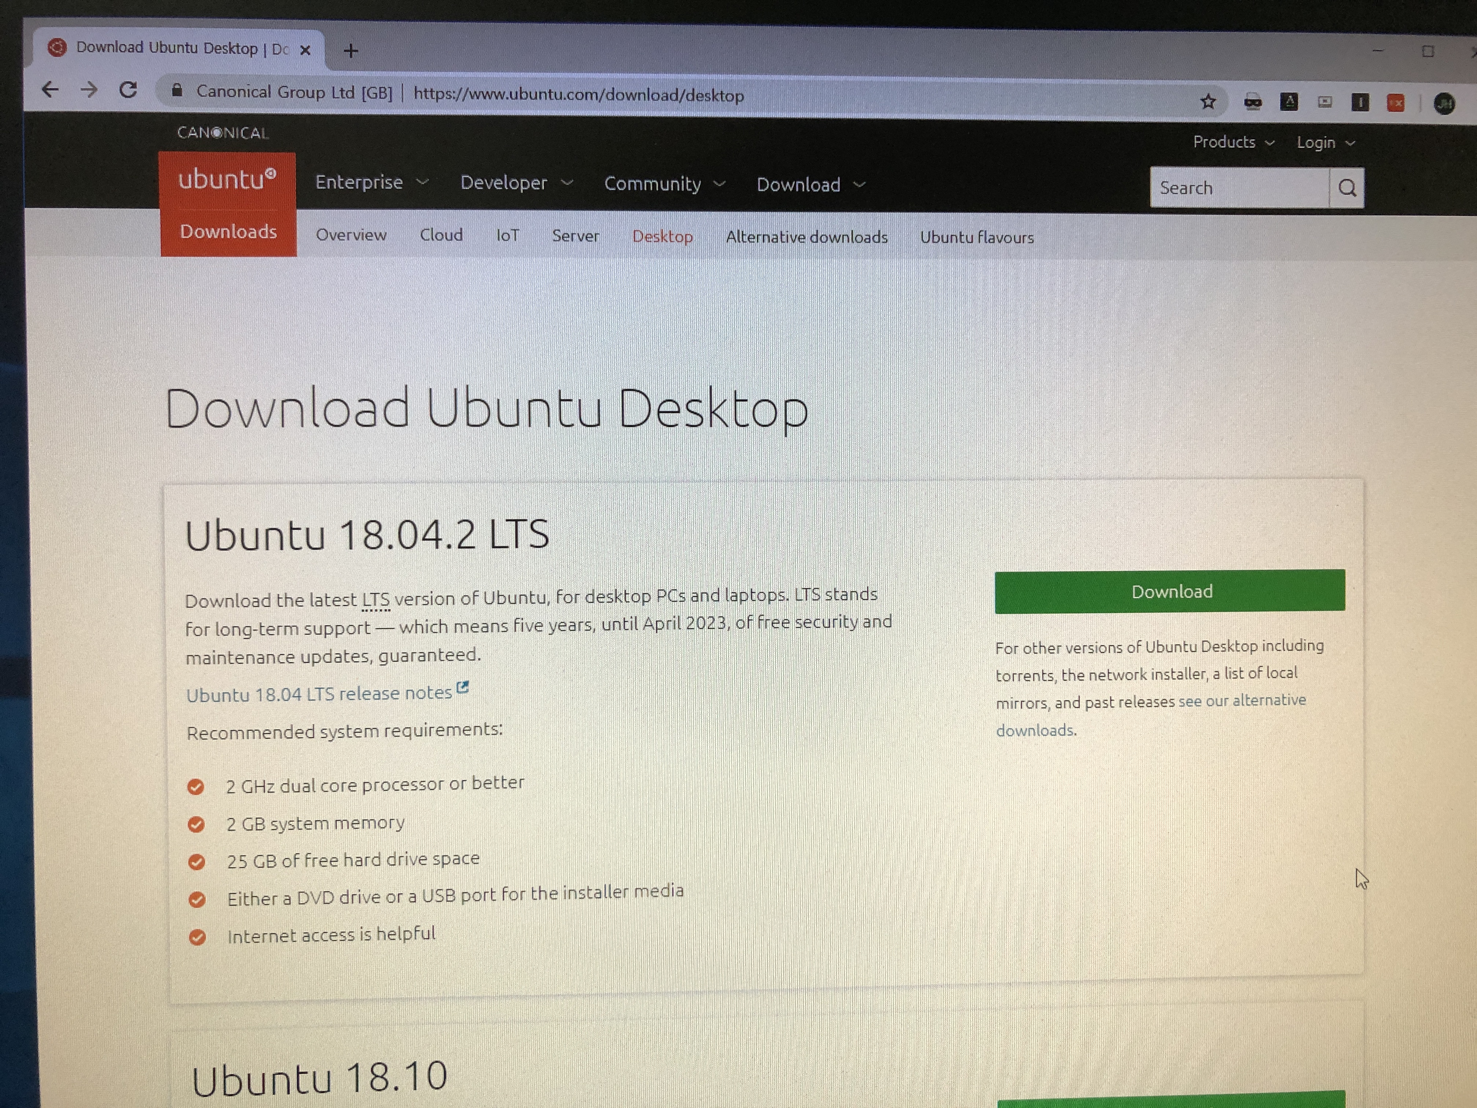Open the user profile avatar icon

(x=1444, y=104)
